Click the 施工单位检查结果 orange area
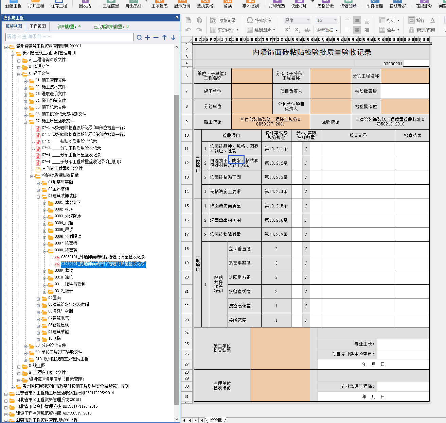Image resolution: width=446 pixels, height=423 pixels. [x=280, y=349]
